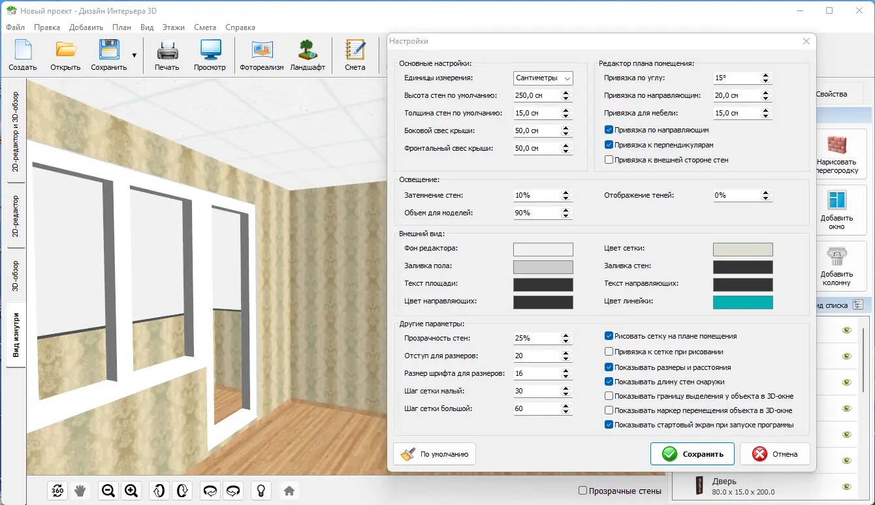Screen dimensions: 875x505
Task: Click the Шаг сетки малый input field
Action: click(537, 391)
